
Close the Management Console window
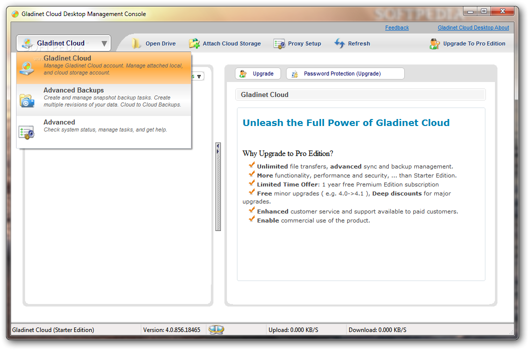[x=502, y=11]
